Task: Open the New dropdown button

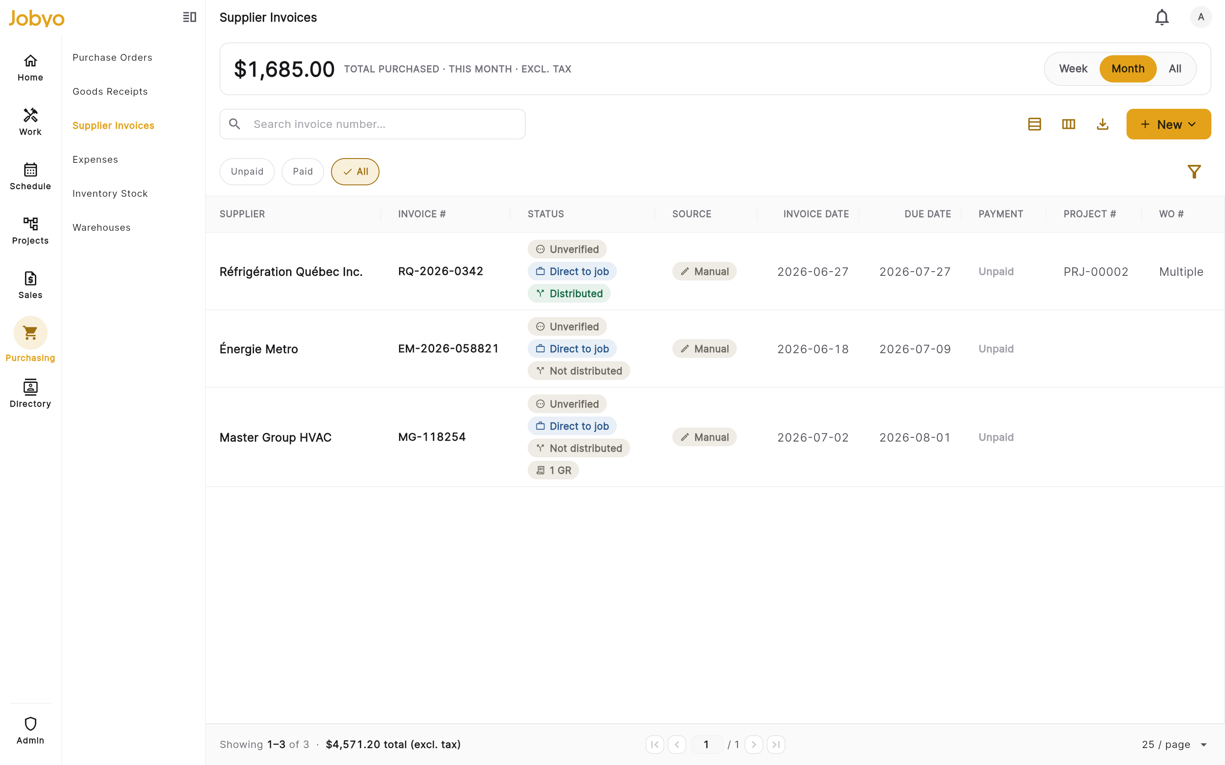Action: 1168,124
